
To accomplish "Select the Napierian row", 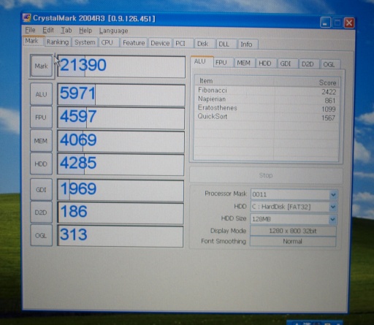I will 267,100.
